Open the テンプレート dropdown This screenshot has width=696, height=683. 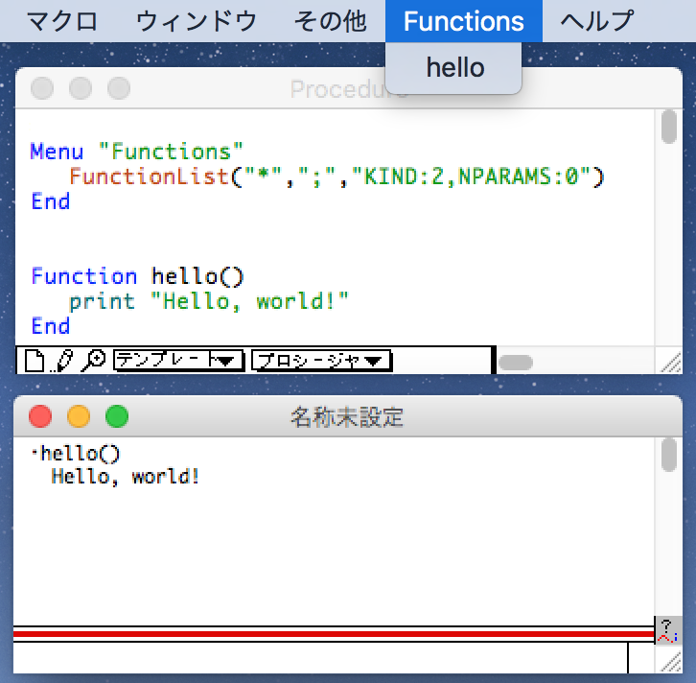pos(178,360)
